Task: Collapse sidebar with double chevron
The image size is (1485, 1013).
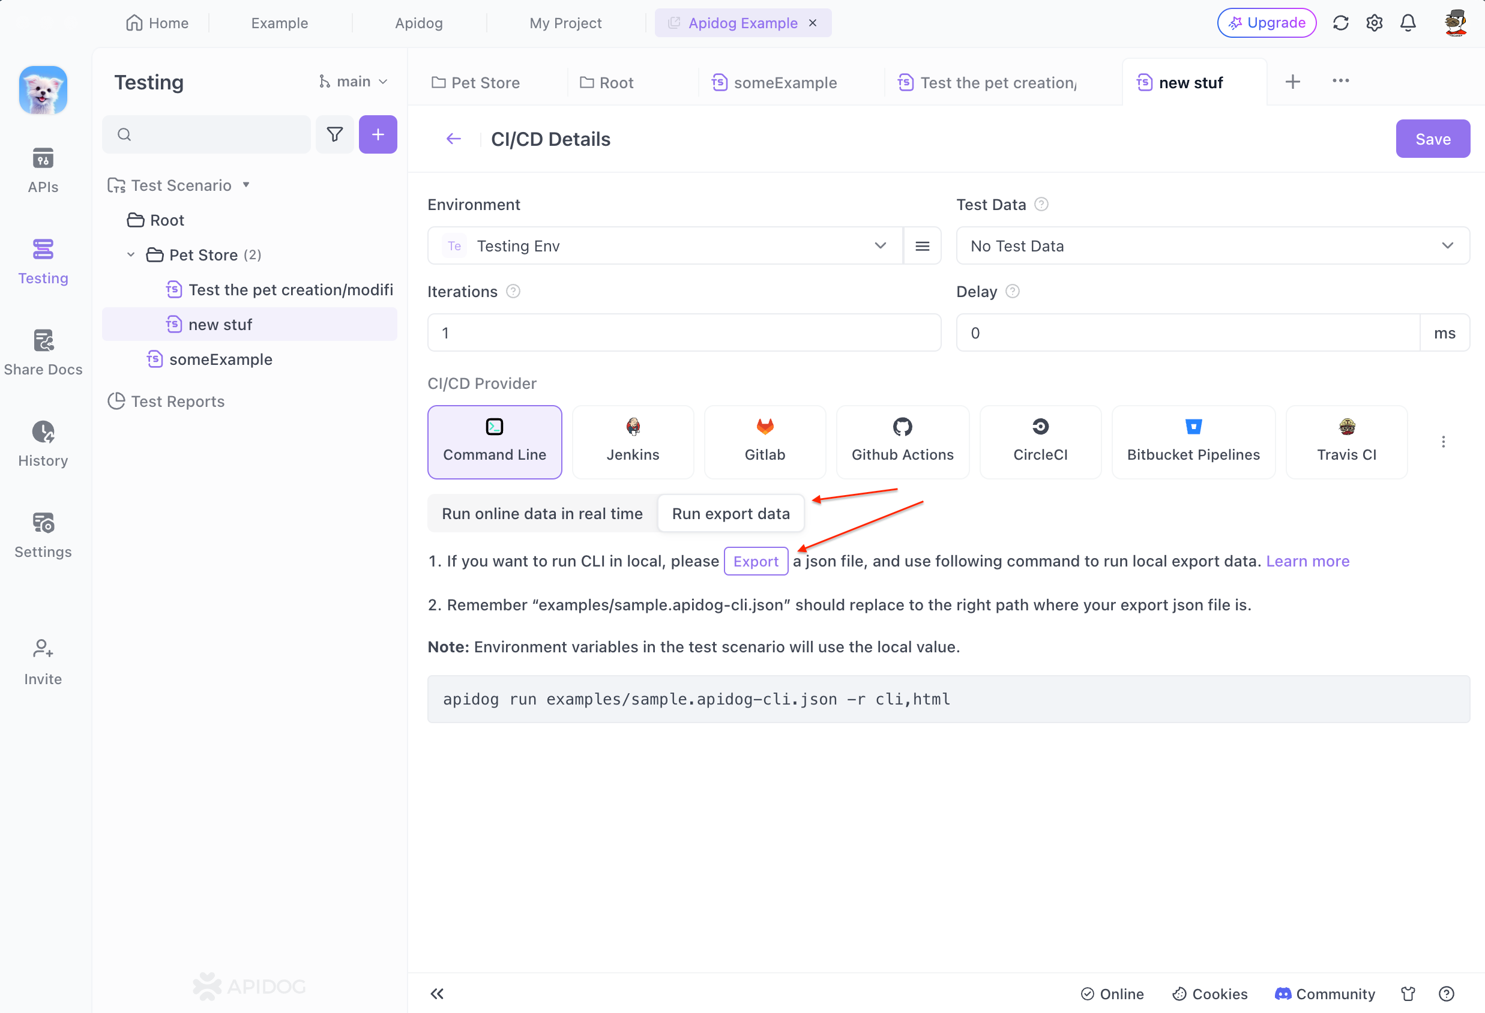Action: point(437,993)
